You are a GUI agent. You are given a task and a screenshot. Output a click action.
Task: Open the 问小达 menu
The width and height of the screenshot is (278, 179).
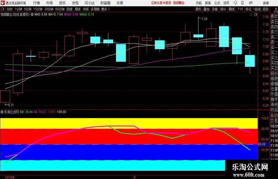(x=89, y=3)
